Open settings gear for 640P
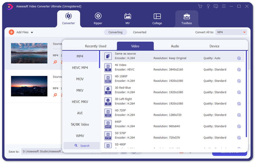The height and width of the screenshot is (163, 255). [x=239, y=126]
